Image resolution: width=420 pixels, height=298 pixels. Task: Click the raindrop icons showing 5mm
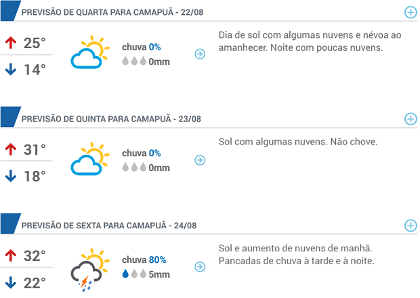point(135,274)
